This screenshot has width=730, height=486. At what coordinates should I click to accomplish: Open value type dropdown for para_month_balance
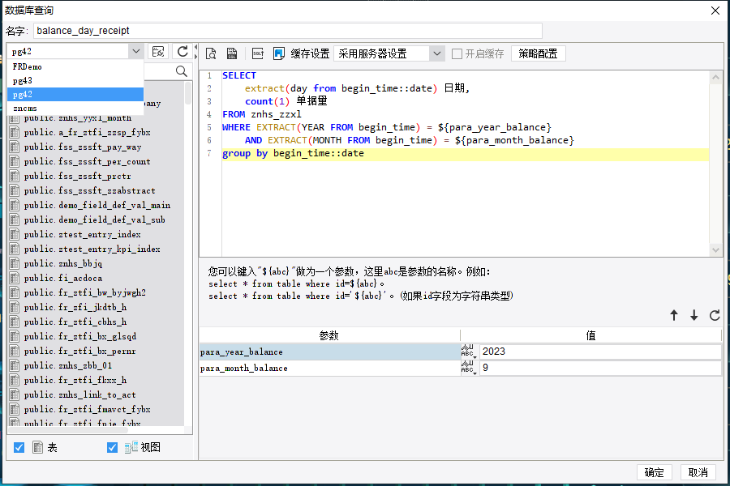469,368
